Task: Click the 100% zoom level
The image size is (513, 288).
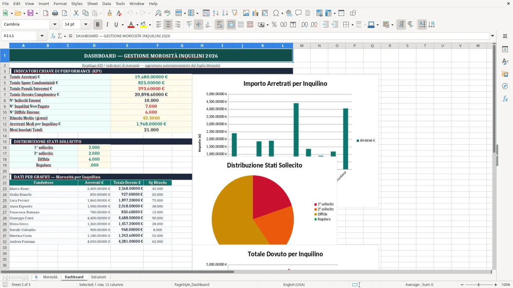Action: pos(506,285)
